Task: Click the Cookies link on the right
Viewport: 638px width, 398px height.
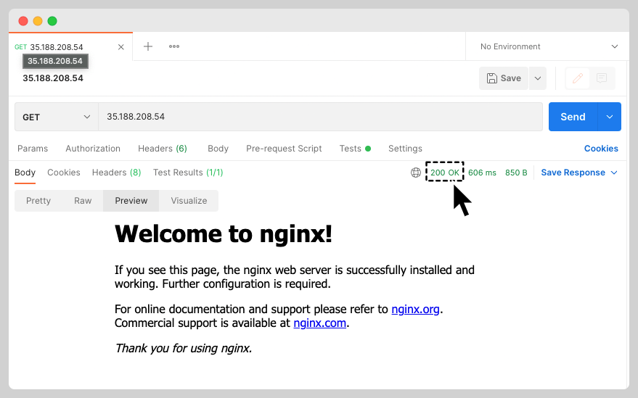Action: 601,149
